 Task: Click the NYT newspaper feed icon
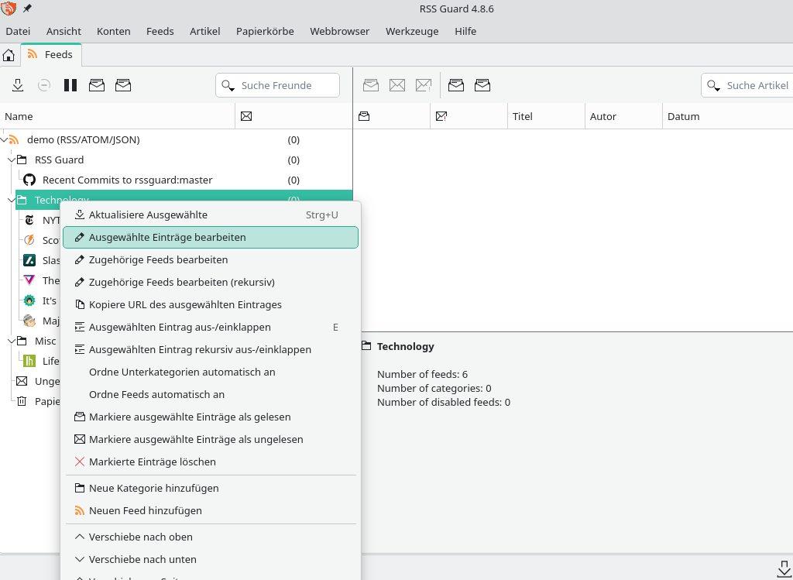pos(29,220)
